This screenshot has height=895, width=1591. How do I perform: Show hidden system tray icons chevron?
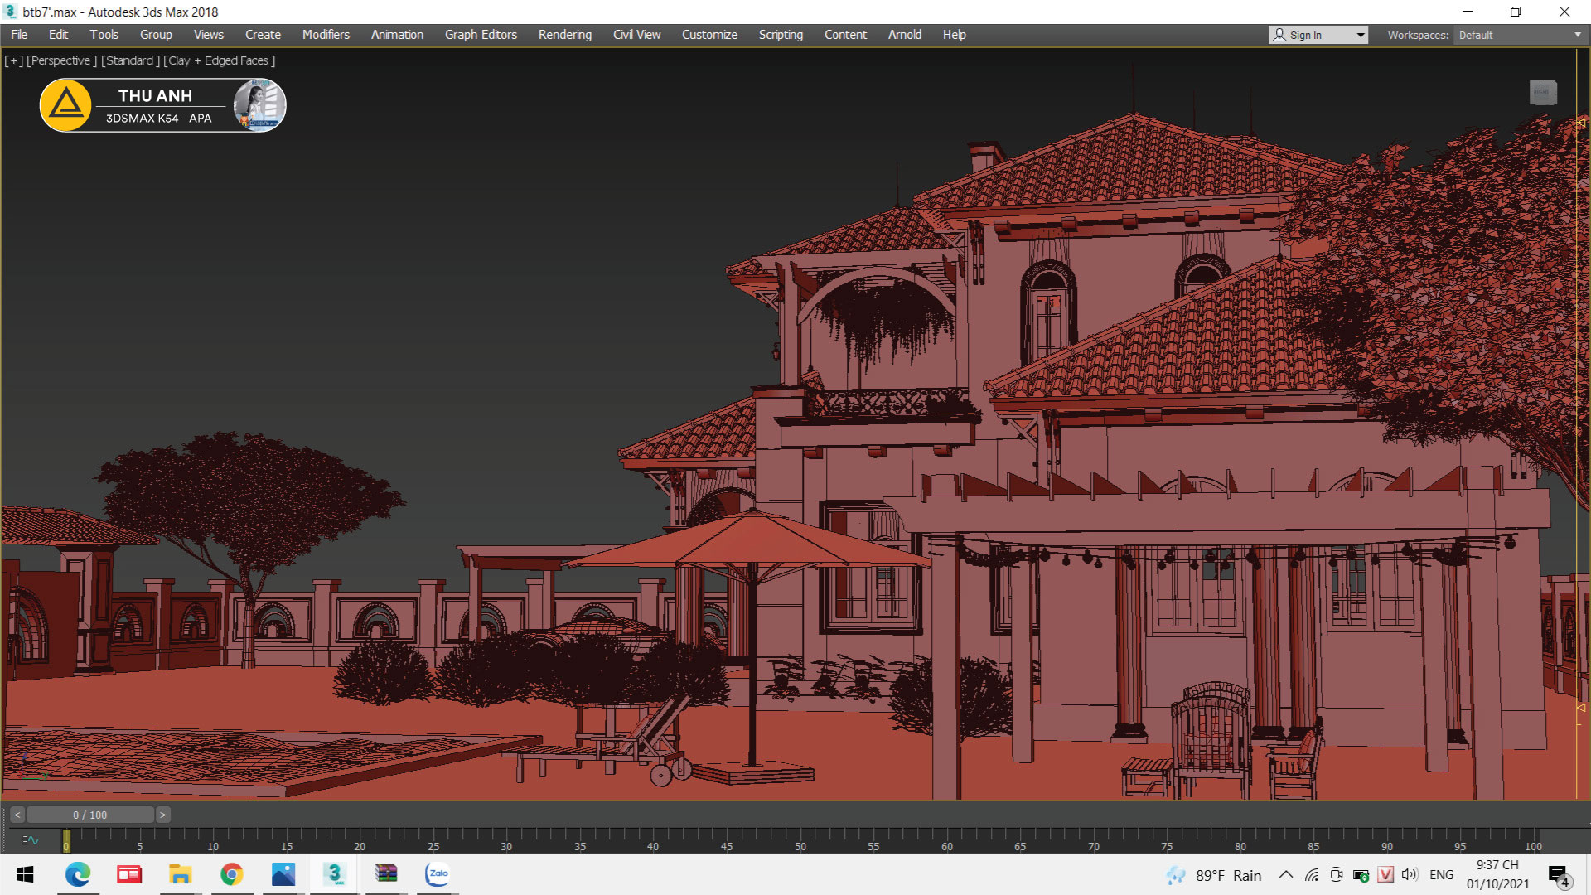click(1286, 875)
